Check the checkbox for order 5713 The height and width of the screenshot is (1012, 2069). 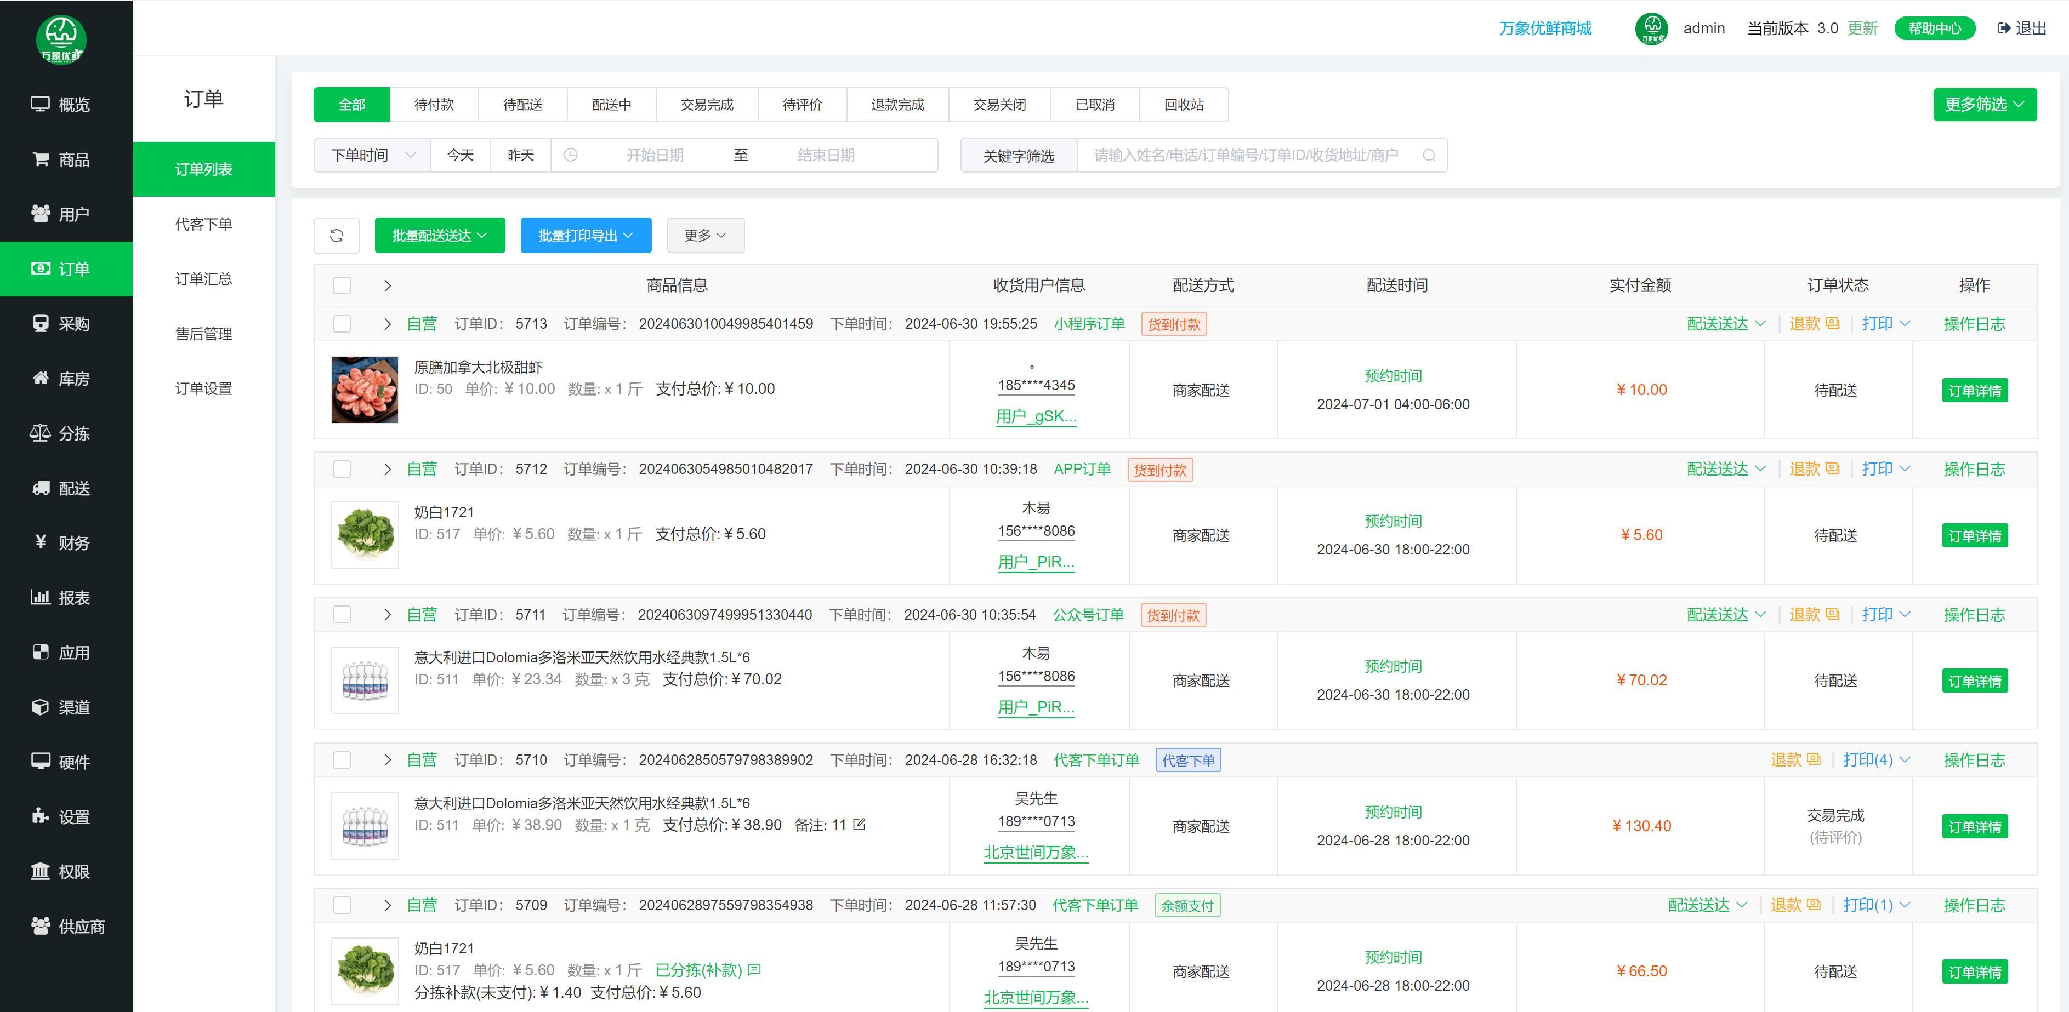click(342, 324)
